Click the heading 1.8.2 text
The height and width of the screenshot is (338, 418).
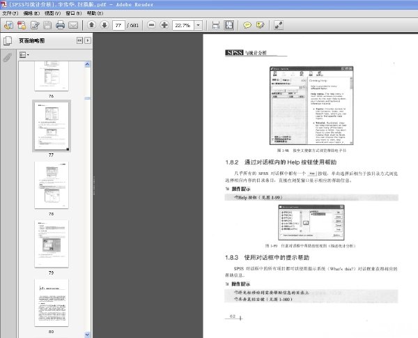(x=281, y=162)
